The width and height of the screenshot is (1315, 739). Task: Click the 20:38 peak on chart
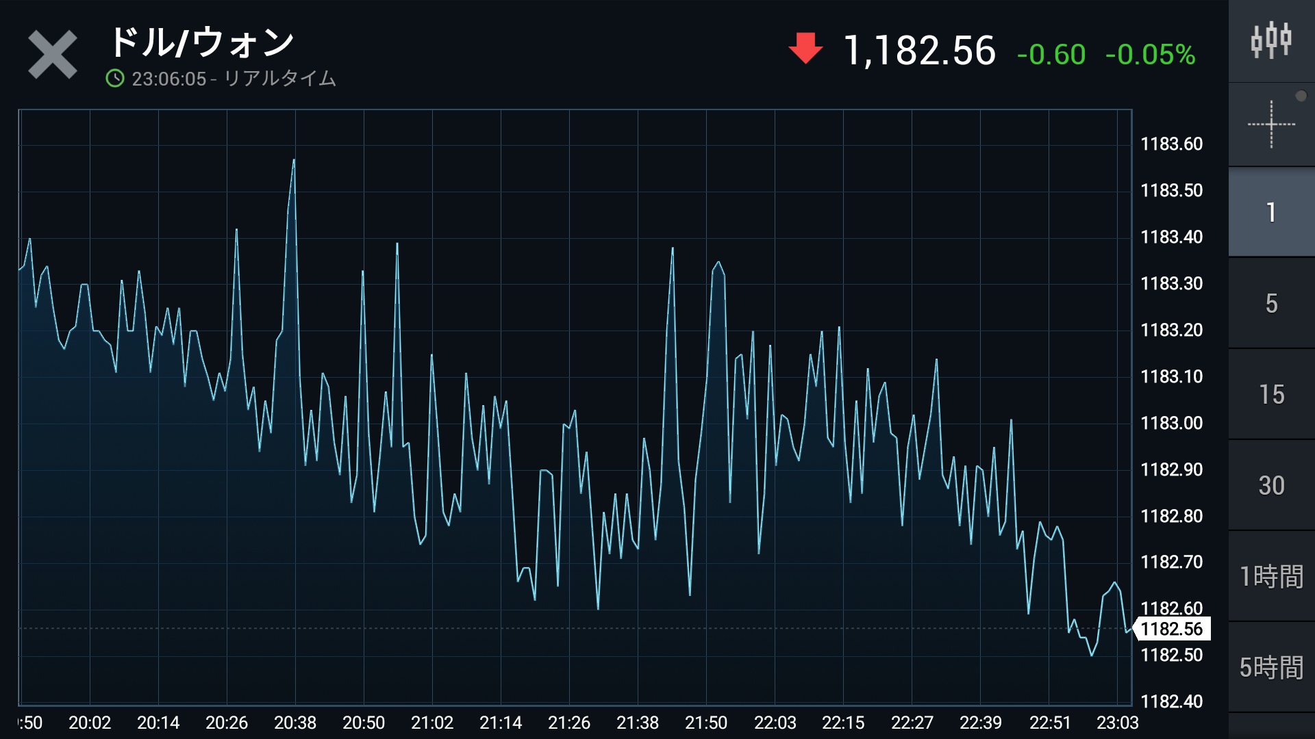[294, 161]
